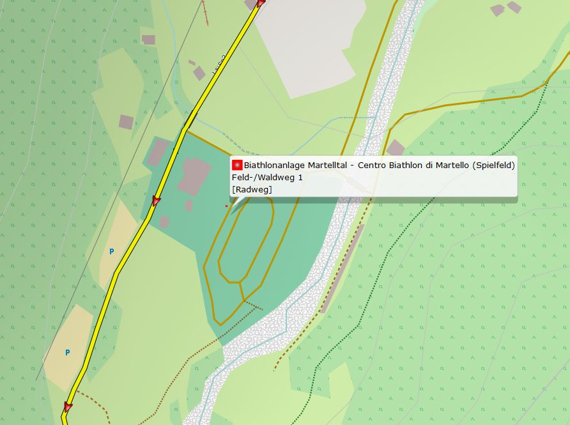The image size is (570, 425).
Task: Click the "Feld-/Waldweg 1" tooltip line
Action: (x=267, y=177)
